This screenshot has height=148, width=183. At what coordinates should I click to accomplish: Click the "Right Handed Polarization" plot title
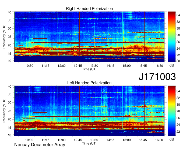point(89,9)
